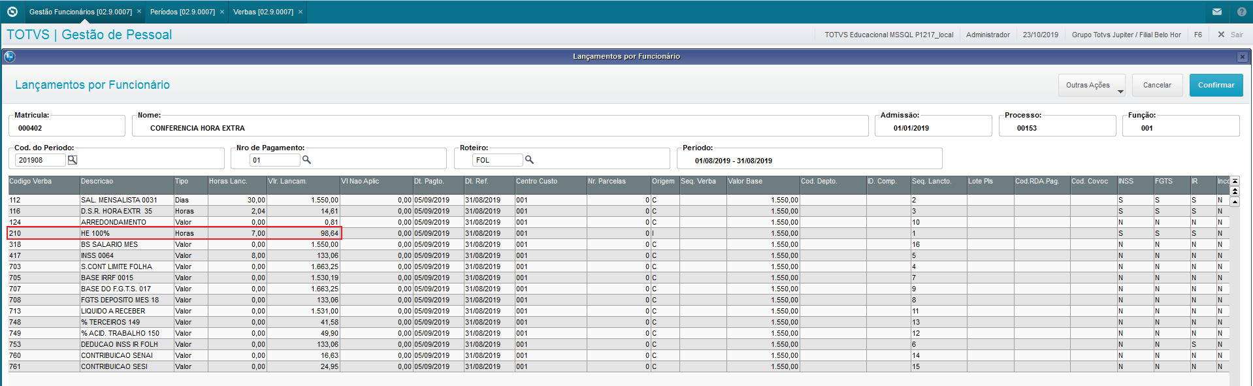The image size is (1253, 386).
Task: Click the Sair label in the header
Action: coord(1237,35)
